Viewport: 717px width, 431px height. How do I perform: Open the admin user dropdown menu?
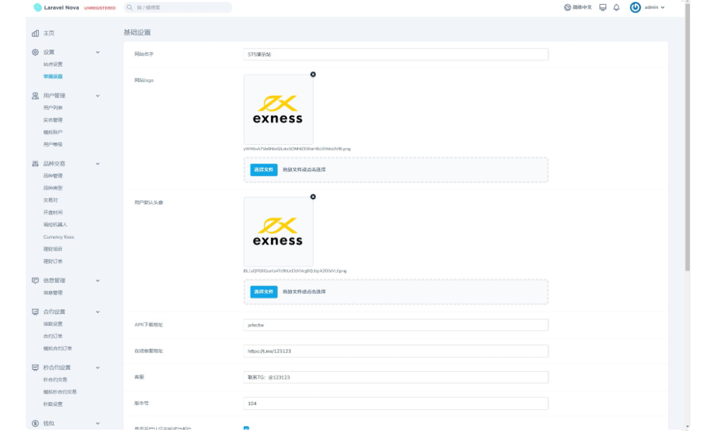point(654,8)
